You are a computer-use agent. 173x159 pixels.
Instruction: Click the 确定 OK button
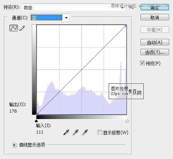click(155, 7)
